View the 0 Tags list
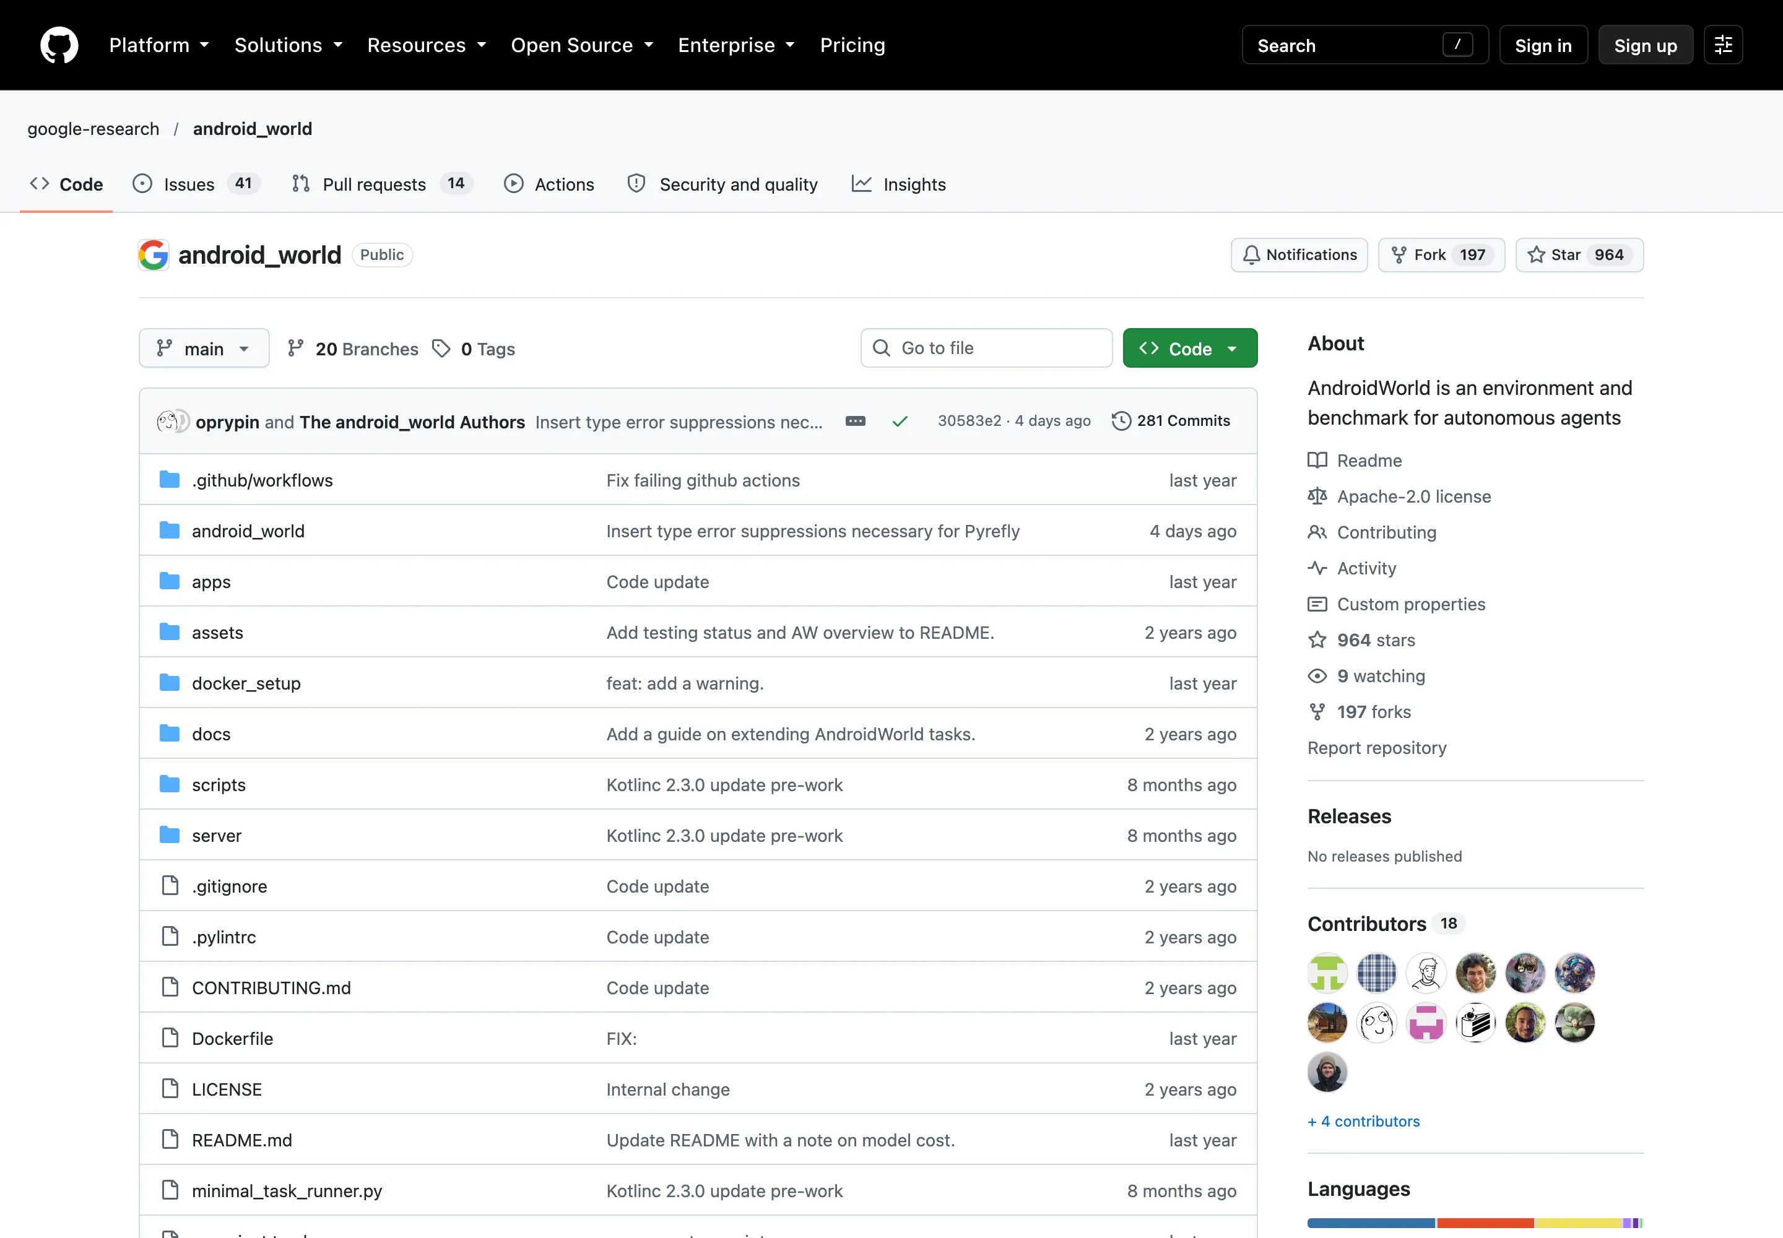 474,349
